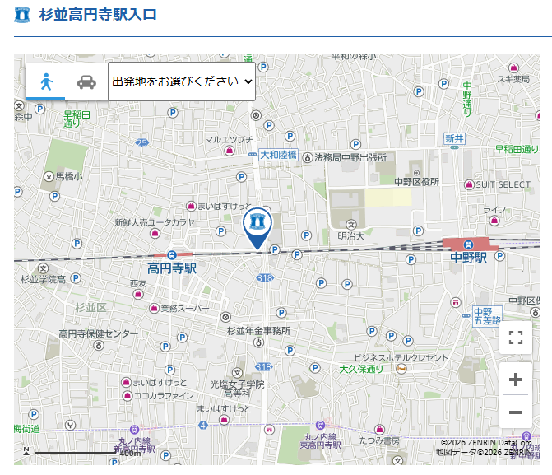Click the 光塩女子学院 school icon

pos(237,373)
